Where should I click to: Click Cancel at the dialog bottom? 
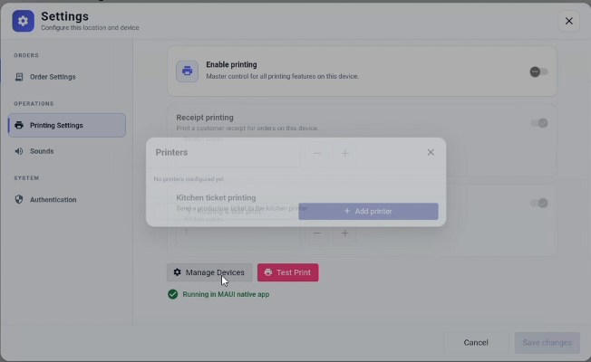(476, 343)
